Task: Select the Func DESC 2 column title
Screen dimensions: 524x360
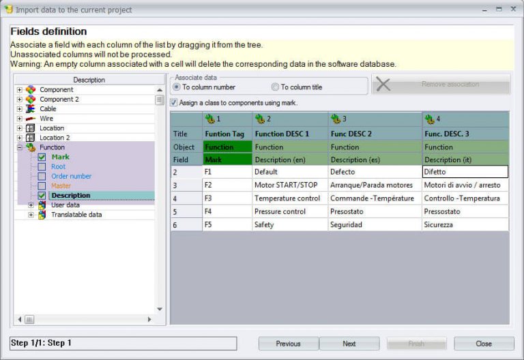Action: point(375,134)
